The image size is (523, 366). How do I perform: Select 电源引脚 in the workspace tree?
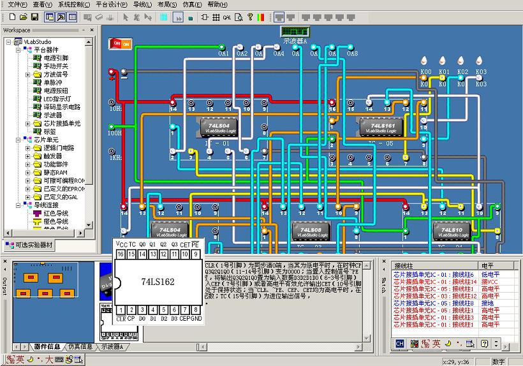[55, 58]
